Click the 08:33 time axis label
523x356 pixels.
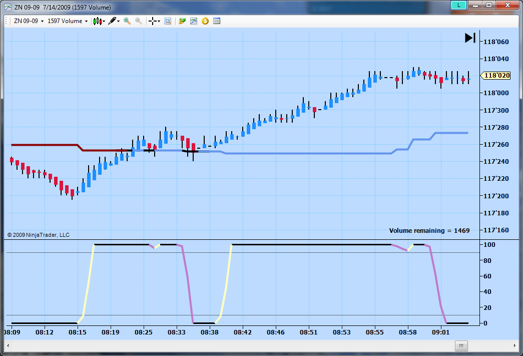[x=177, y=332]
